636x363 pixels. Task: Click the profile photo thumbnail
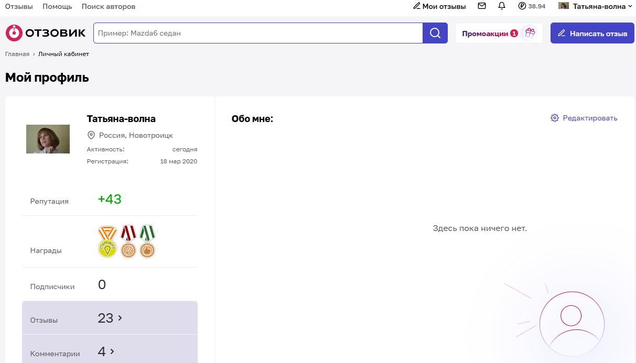(48, 139)
